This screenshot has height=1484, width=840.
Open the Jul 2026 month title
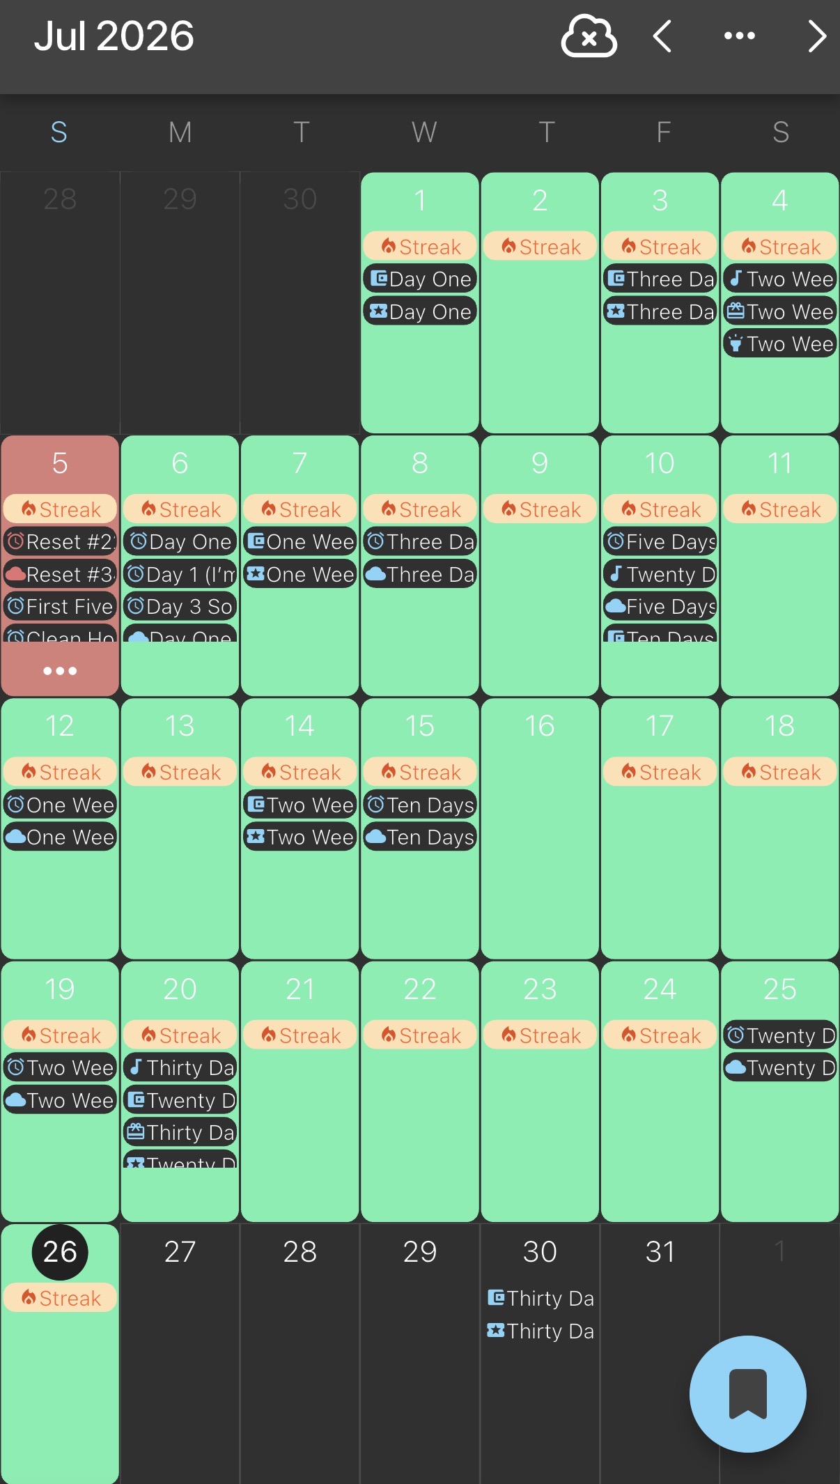pyautogui.click(x=114, y=36)
